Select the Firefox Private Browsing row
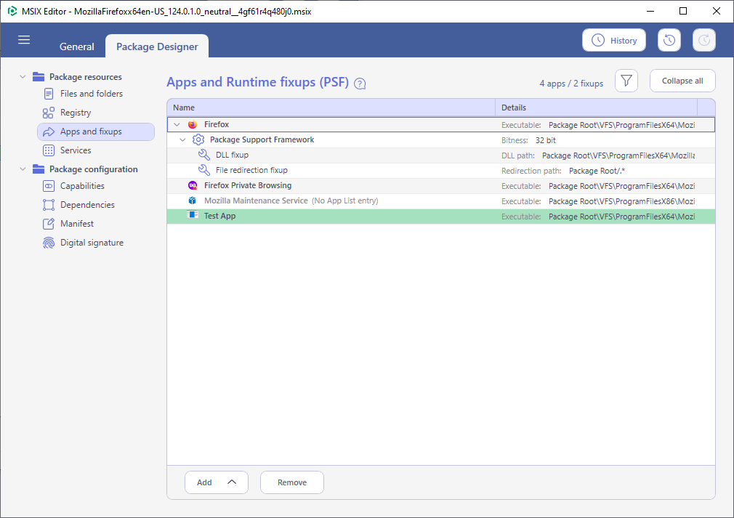Screen dimensions: 734x518 441,186
